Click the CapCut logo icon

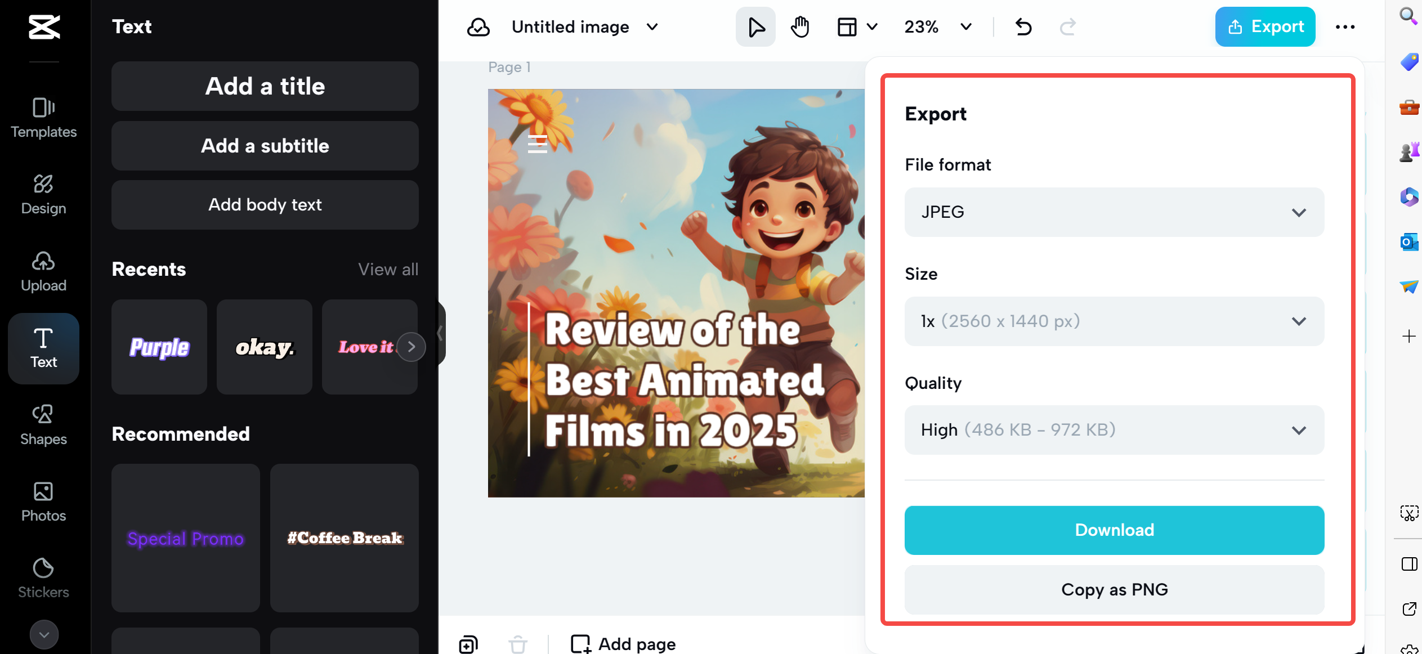tap(44, 26)
